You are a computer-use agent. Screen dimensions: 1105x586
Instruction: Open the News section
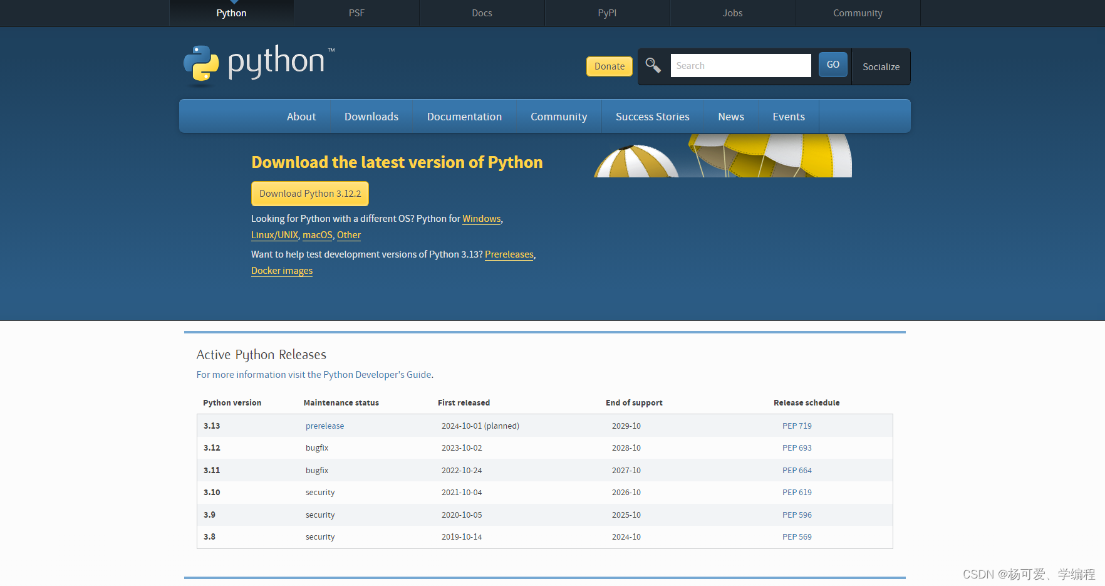pos(731,116)
